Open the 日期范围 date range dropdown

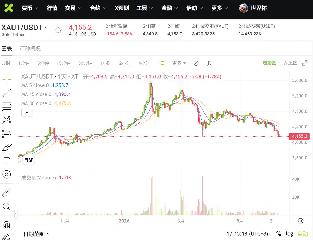pyautogui.click(x=37, y=234)
